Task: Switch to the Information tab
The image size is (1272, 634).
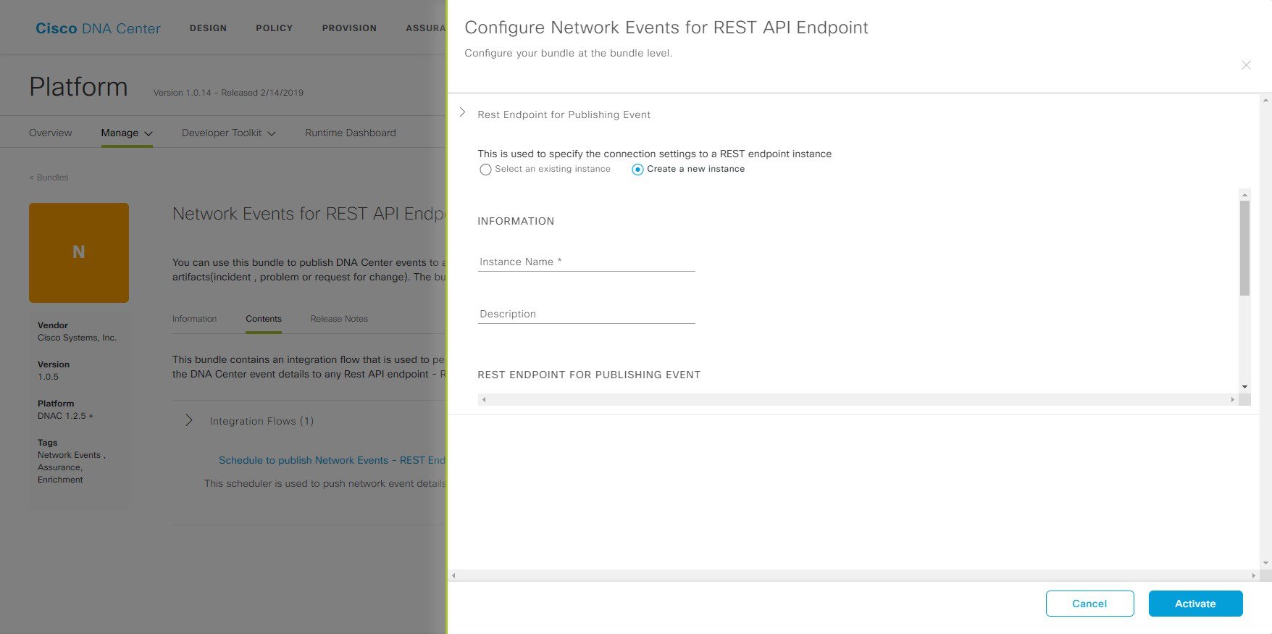Action: point(194,319)
